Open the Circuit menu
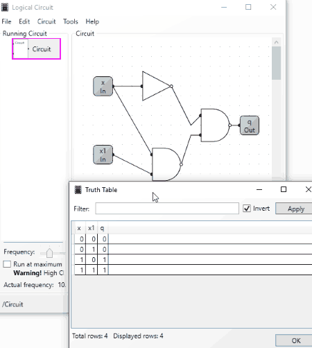This screenshot has height=348, width=312. [x=46, y=21]
